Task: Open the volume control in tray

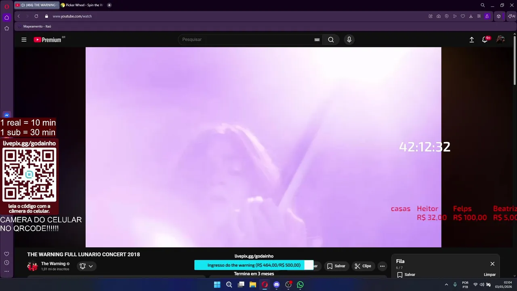Action: coord(482,285)
